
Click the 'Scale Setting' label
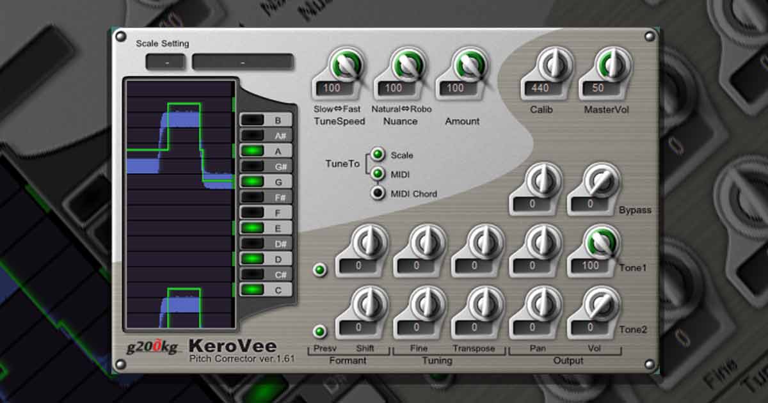coord(163,43)
